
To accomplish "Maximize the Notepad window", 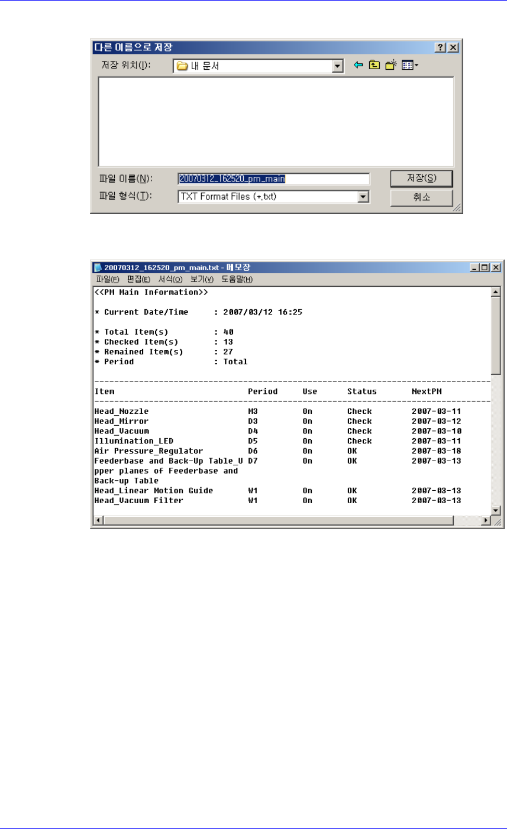I will (486, 267).
